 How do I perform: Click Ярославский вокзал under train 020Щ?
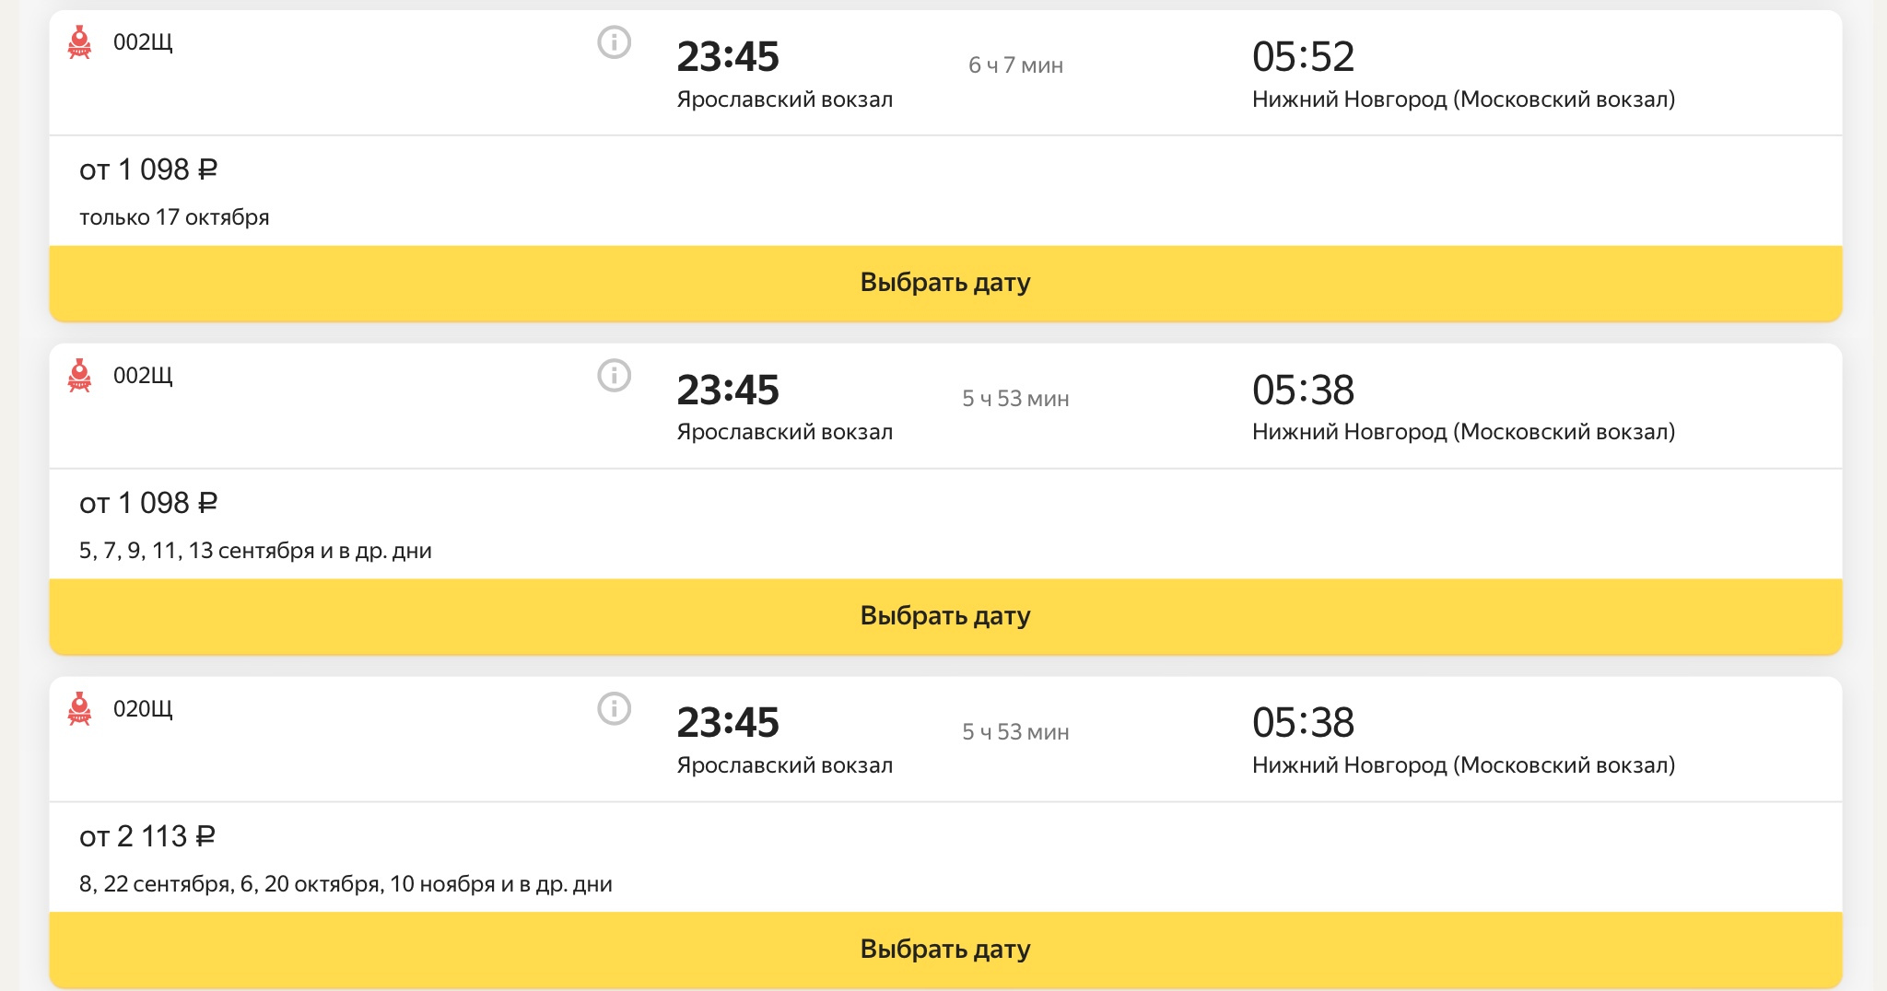click(784, 765)
